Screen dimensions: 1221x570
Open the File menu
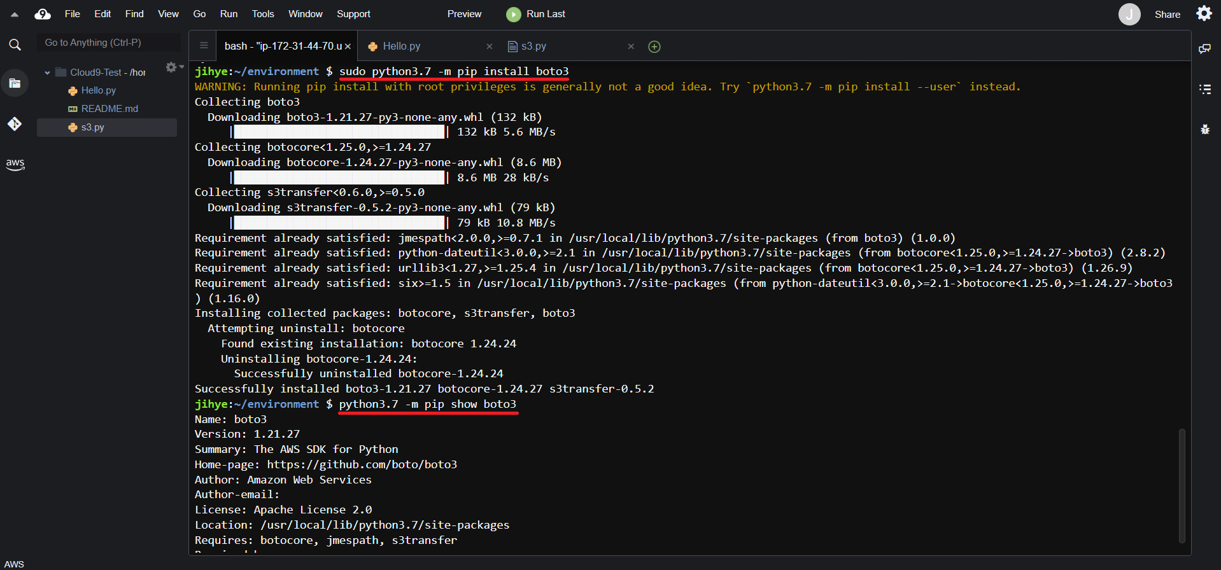73,14
